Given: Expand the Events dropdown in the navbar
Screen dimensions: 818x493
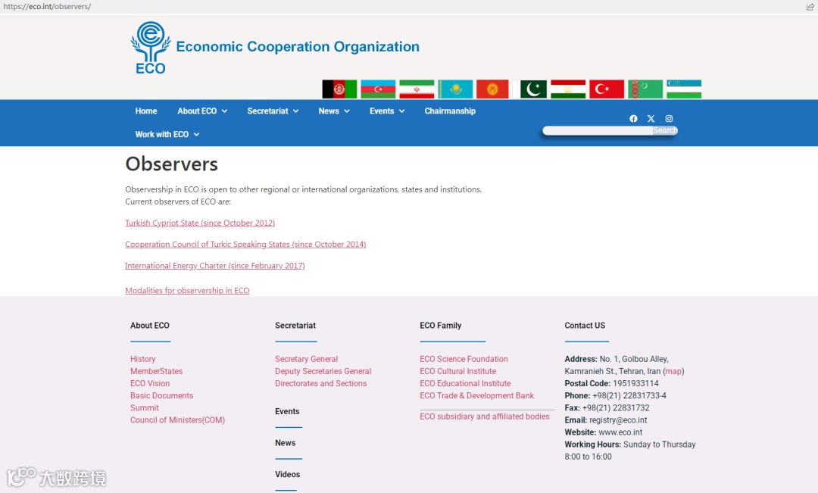Looking at the screenshot, I should (x=387, y=111).
